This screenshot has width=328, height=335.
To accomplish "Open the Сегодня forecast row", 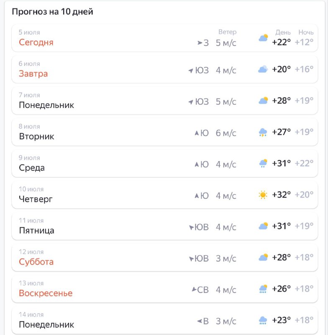I will pos(165,38).
